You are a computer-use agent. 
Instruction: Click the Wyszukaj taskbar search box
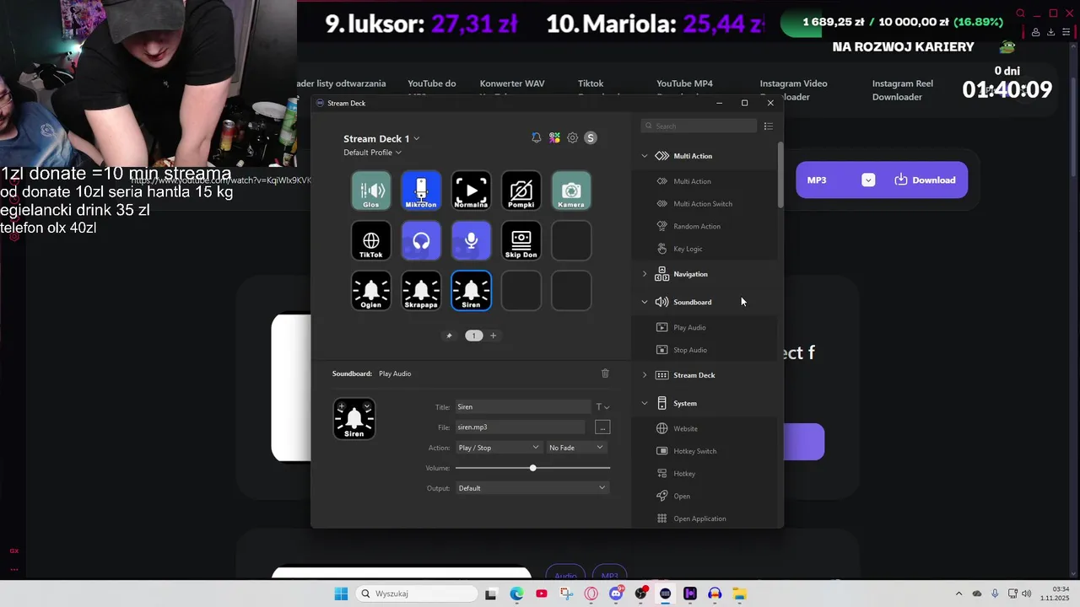pyautogui.click(x=417, y=594)
